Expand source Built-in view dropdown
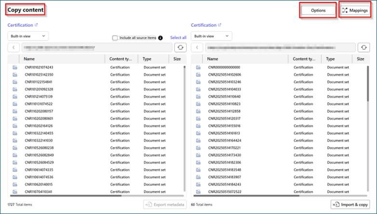Viewport: 377px width, 214px height. point(28,36)
